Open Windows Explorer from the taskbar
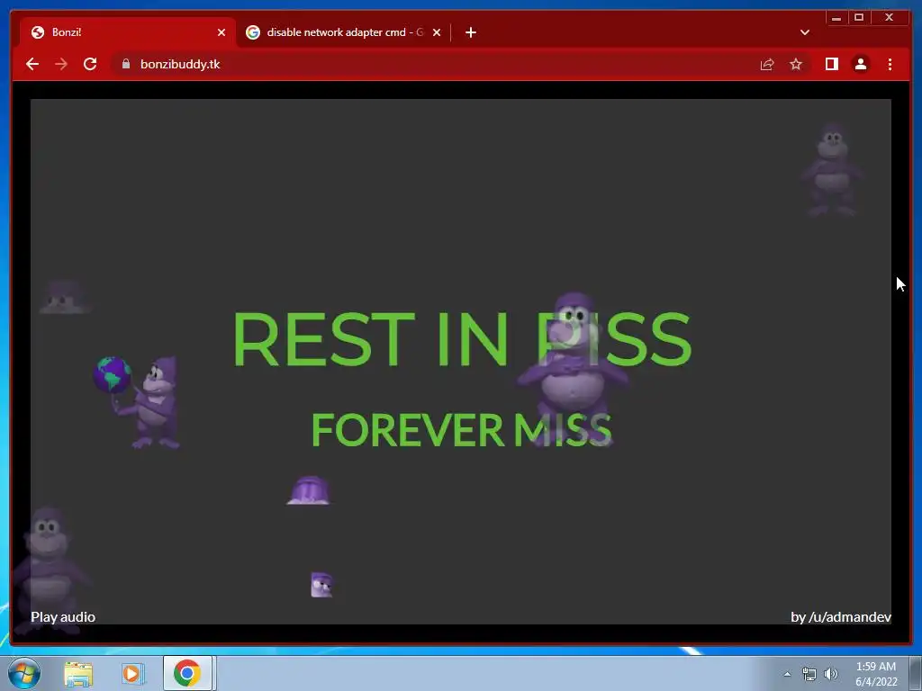This screenshot has width=922, height=691. pyautogui.click(x=78, y=673)
